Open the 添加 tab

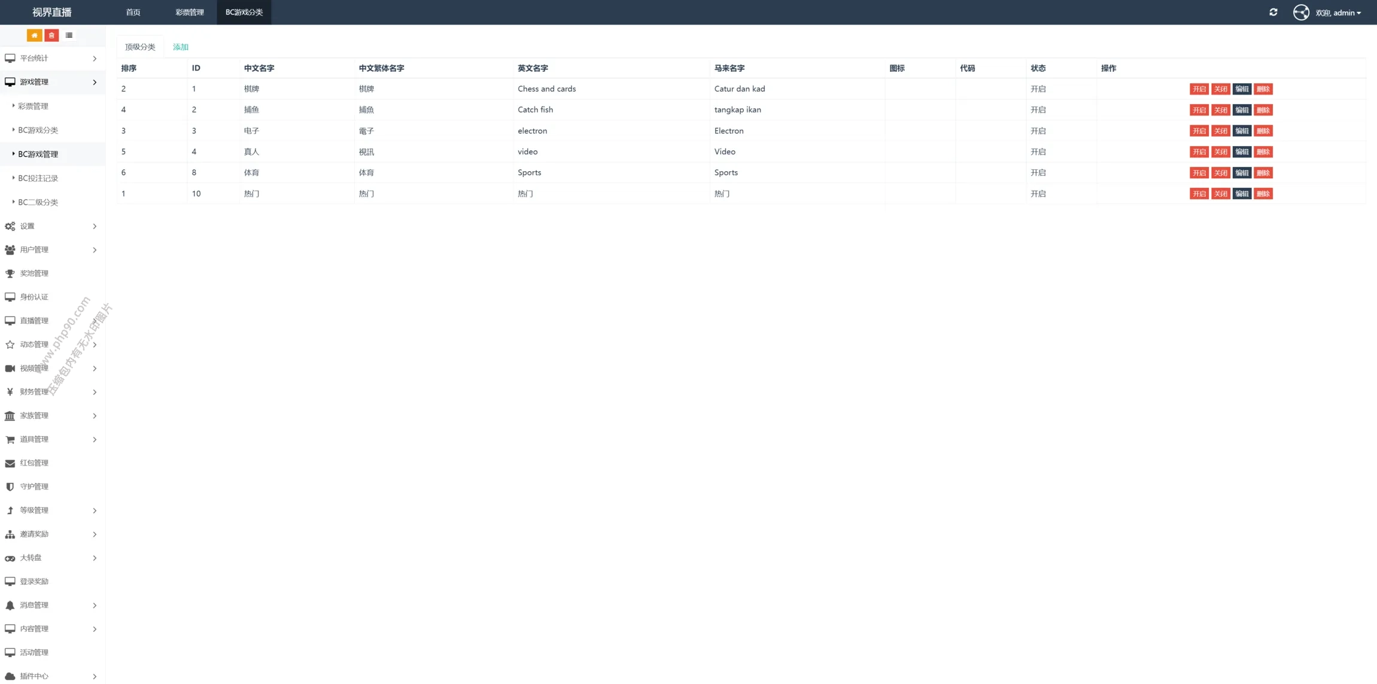(180, 47)
